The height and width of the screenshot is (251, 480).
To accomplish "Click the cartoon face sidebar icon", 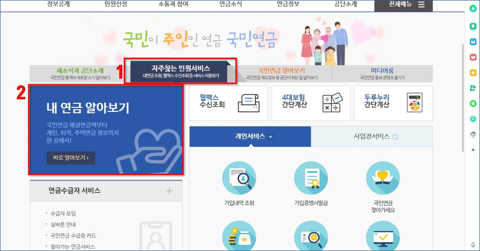I will point(473,134).
